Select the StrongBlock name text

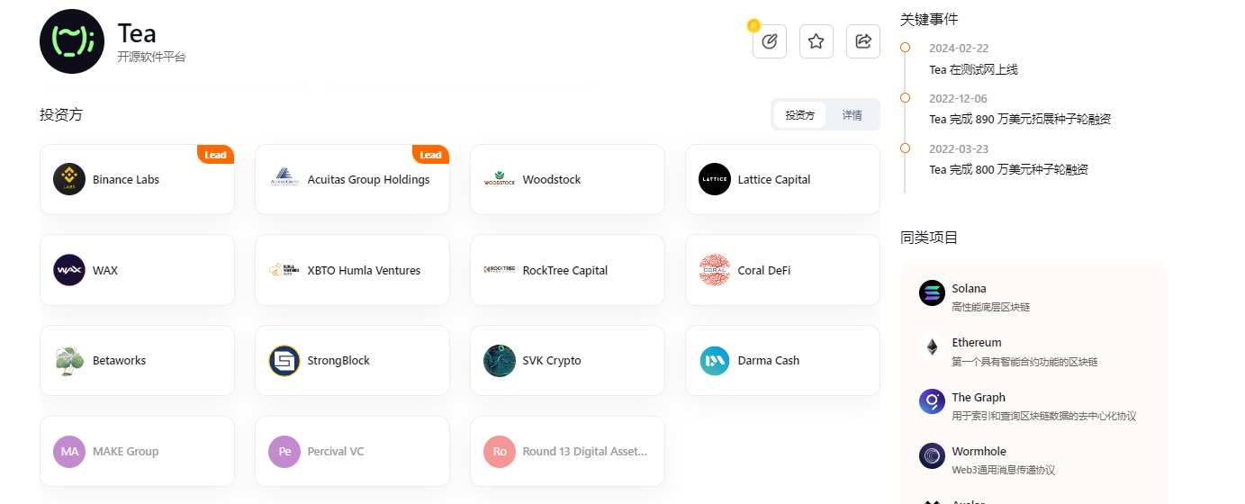pyautogui.click(x=338, y=360)
